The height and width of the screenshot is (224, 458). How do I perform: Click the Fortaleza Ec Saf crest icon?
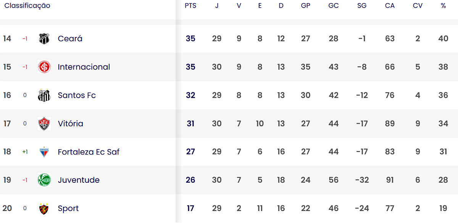coord(44,152)
